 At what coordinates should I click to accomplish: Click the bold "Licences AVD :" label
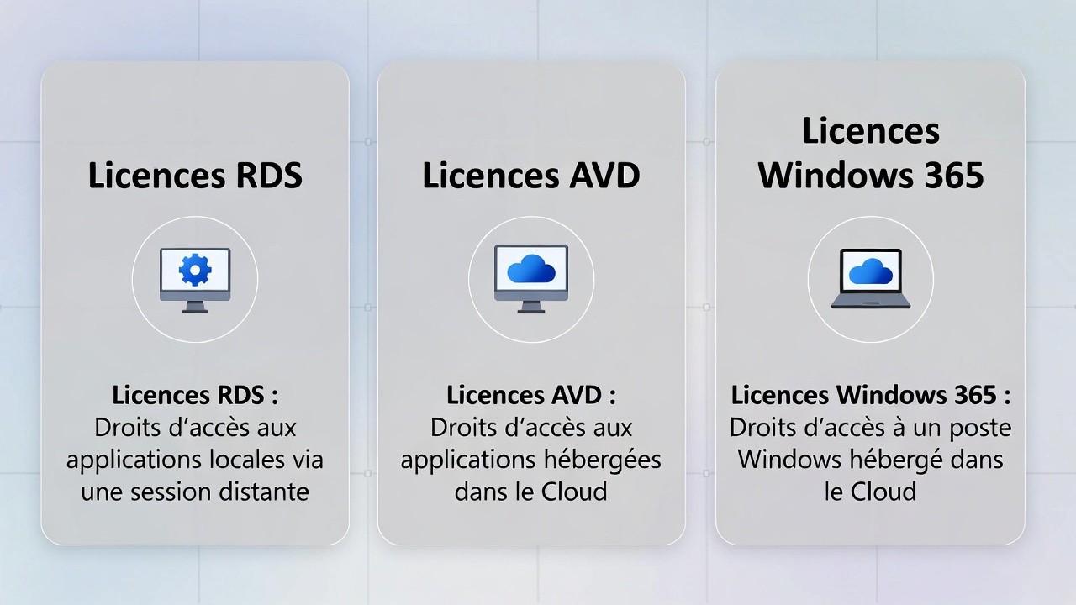(x=531, y=395)
